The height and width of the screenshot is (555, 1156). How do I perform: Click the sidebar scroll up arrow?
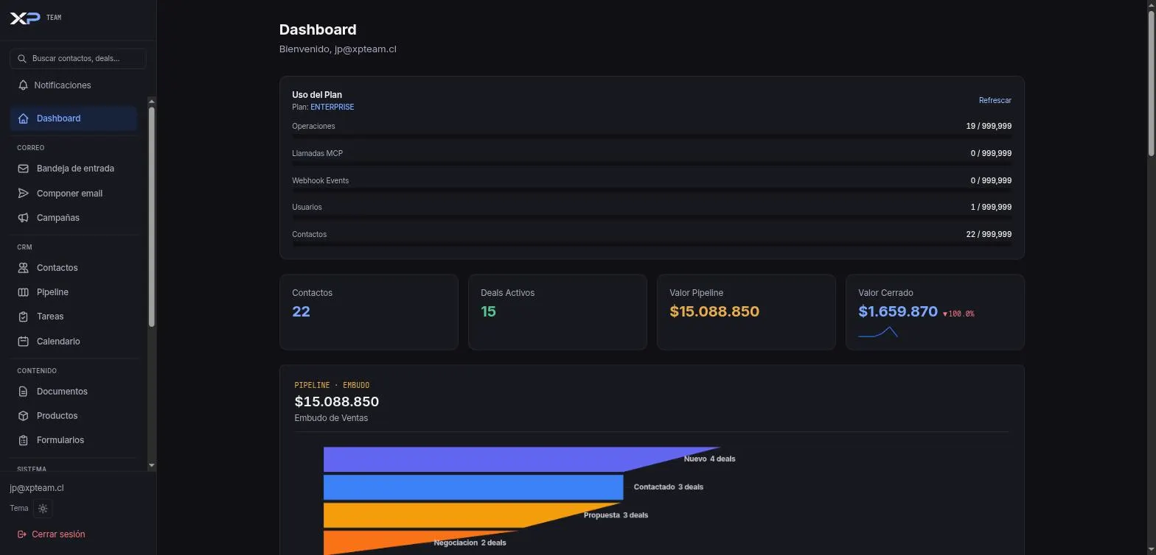[152, 102]
